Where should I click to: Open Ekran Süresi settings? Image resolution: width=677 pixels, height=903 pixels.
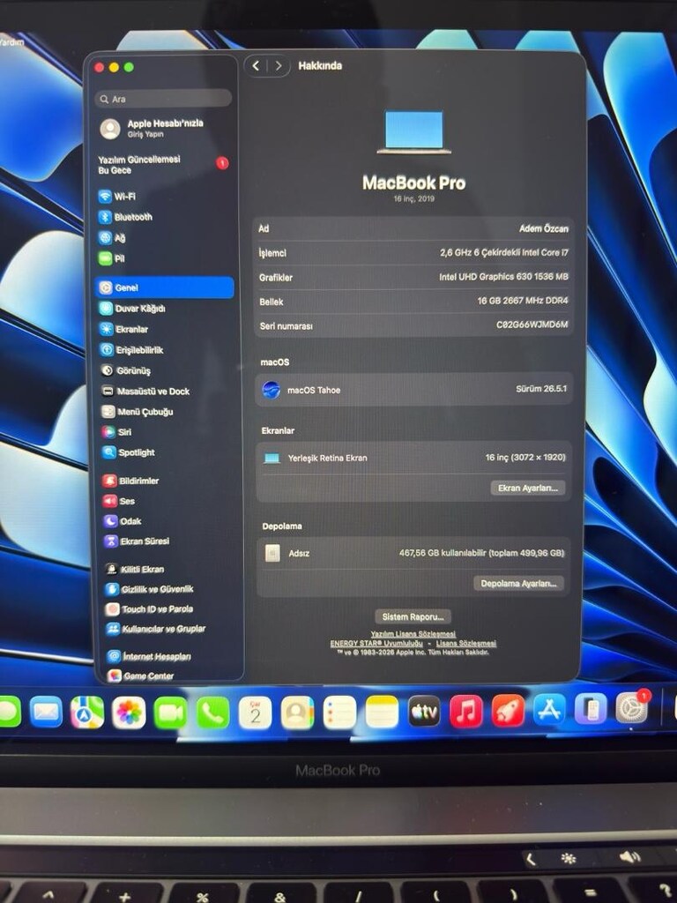[x=137, y=541]
